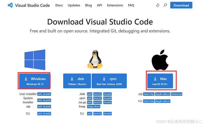This screenshot has height=125, width=203.
Task: Open the FAQ menu item
Action: click(131, 5)
